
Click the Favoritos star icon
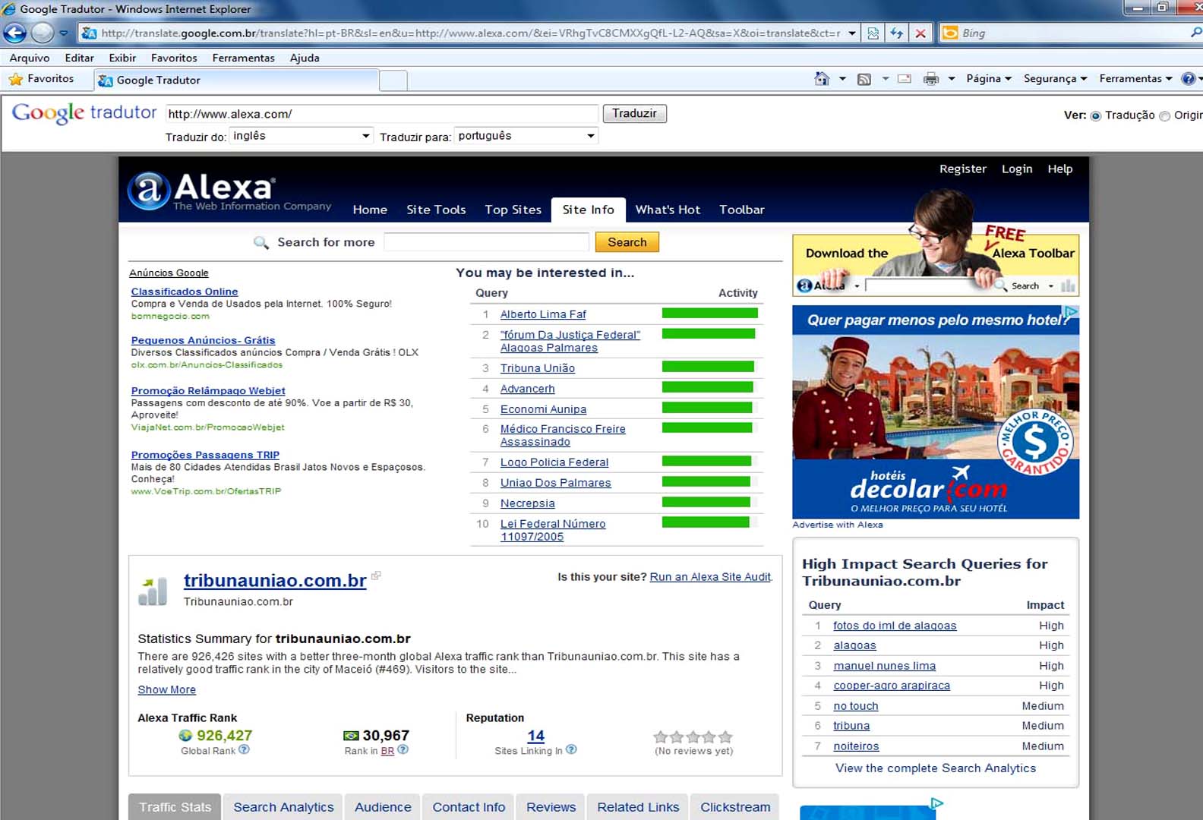pyautogui.click(x=16, y=79)
